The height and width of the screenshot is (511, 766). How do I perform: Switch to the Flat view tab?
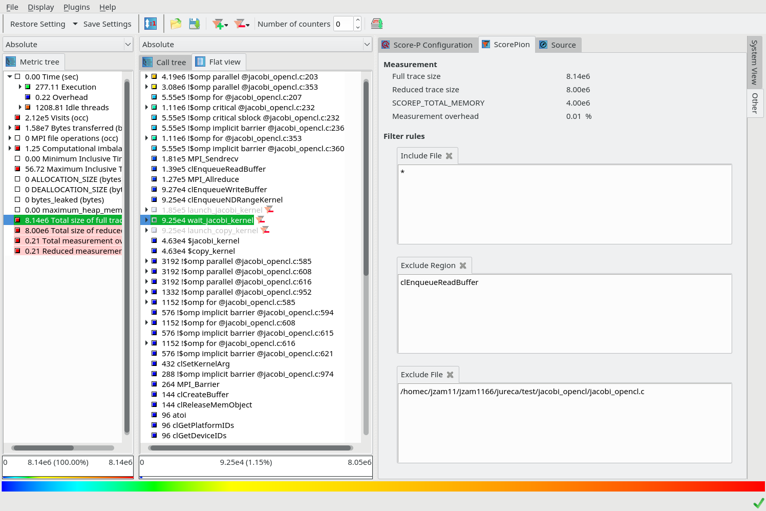pos(219,62)
